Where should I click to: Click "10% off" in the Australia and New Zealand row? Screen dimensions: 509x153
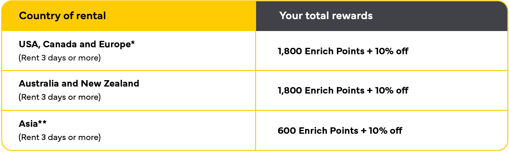[x=391, y=91]
